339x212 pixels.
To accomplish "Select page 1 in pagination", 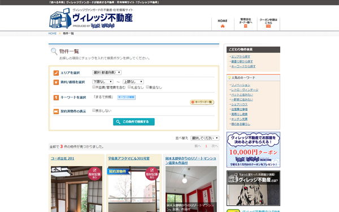I will (206, 146).
